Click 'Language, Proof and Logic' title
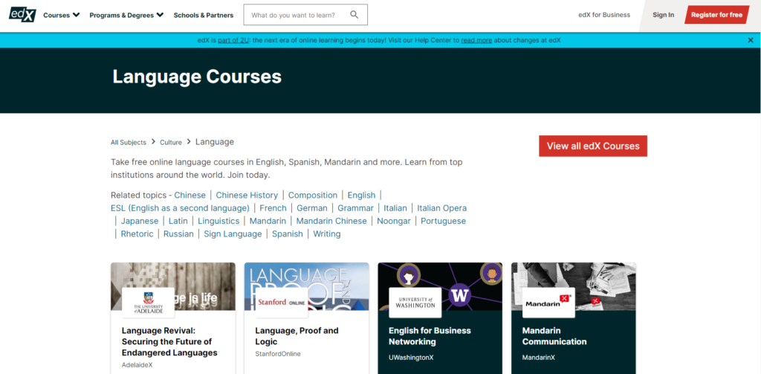This screenshot has height=374, width=761. tap(297, 336)
